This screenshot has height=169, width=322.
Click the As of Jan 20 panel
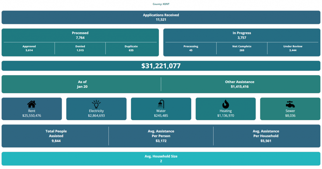[x=82, y=84]
